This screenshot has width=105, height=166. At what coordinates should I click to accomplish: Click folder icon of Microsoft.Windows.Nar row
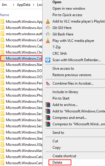(x=2, y=64)
